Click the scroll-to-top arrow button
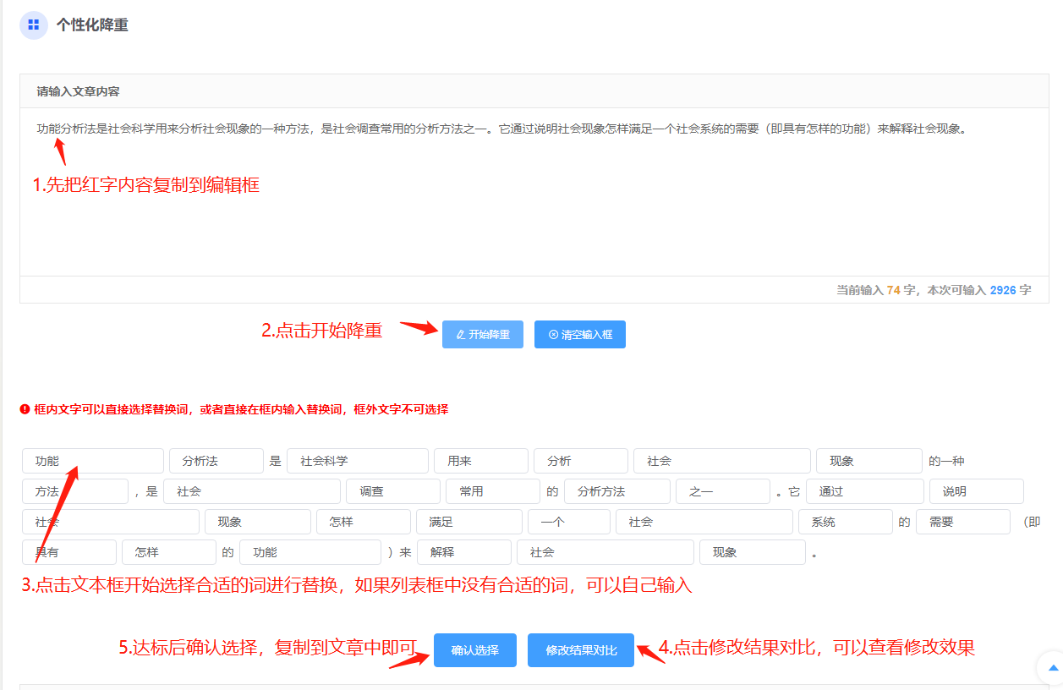 [1052, 667]
